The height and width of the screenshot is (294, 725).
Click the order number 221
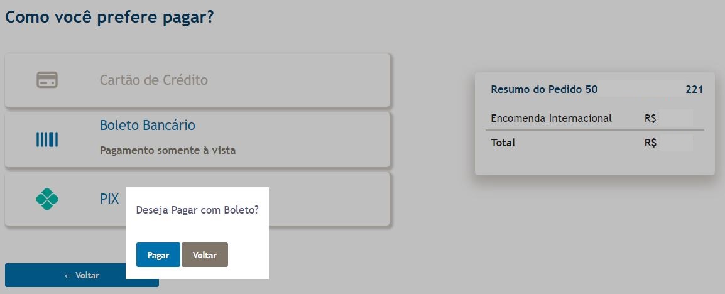[694, 90]
